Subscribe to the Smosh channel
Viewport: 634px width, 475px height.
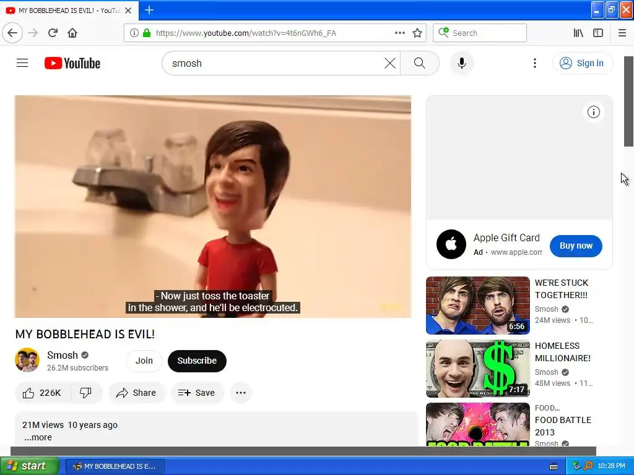[197, 361]
